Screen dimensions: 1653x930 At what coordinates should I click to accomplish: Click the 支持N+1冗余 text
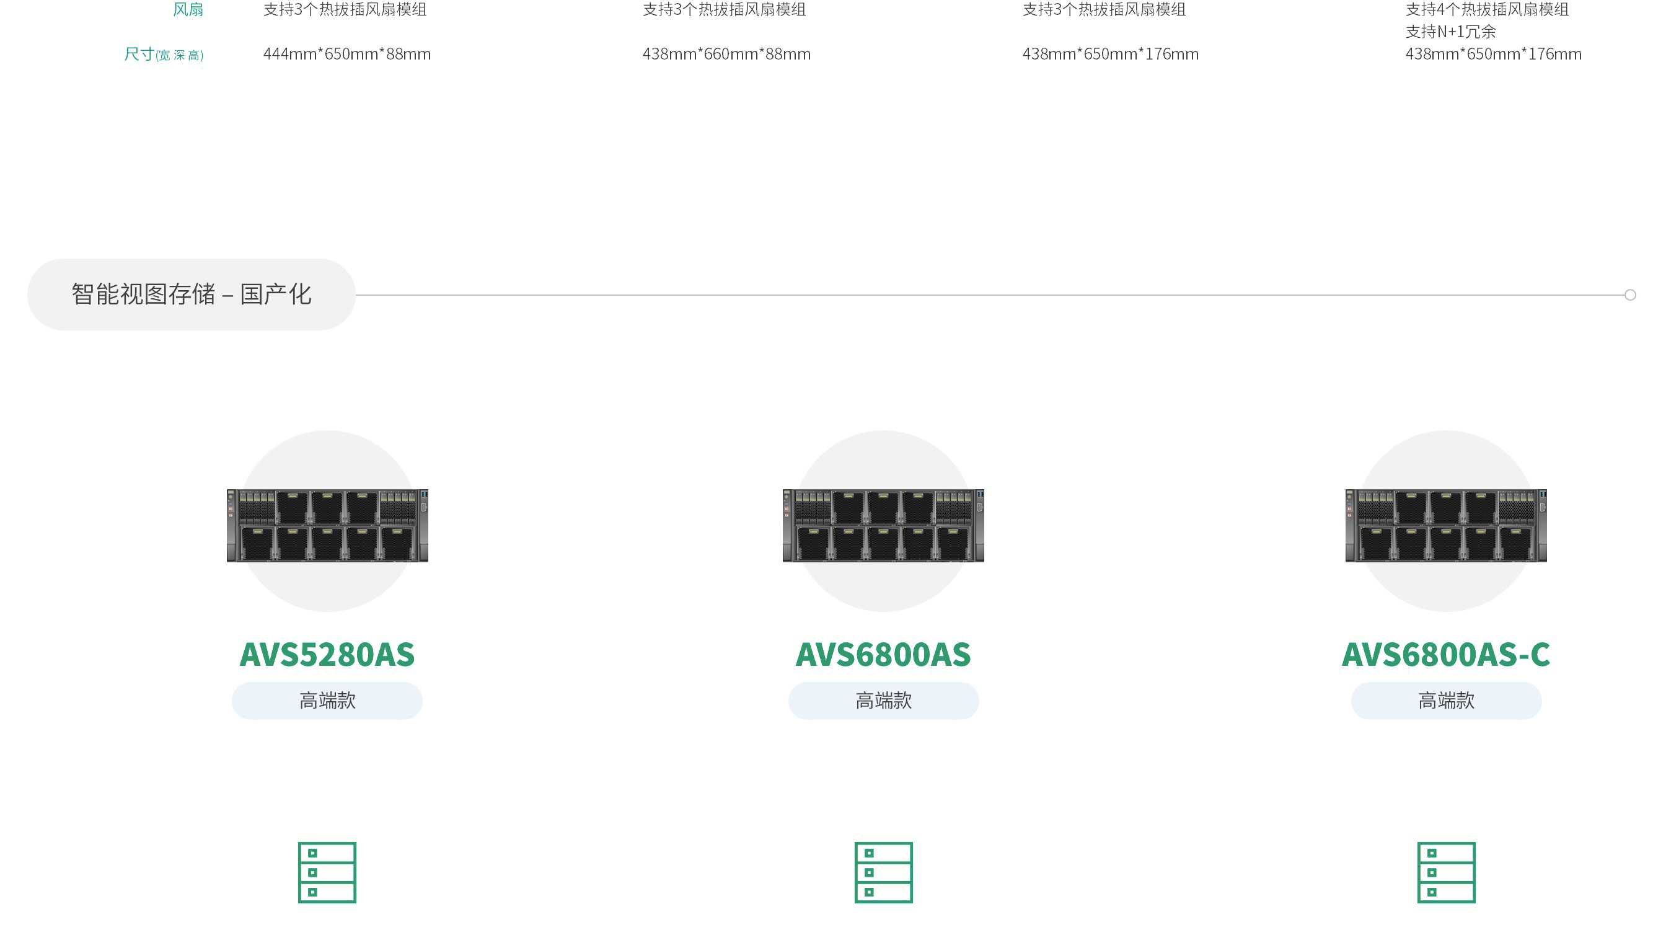1450,32
